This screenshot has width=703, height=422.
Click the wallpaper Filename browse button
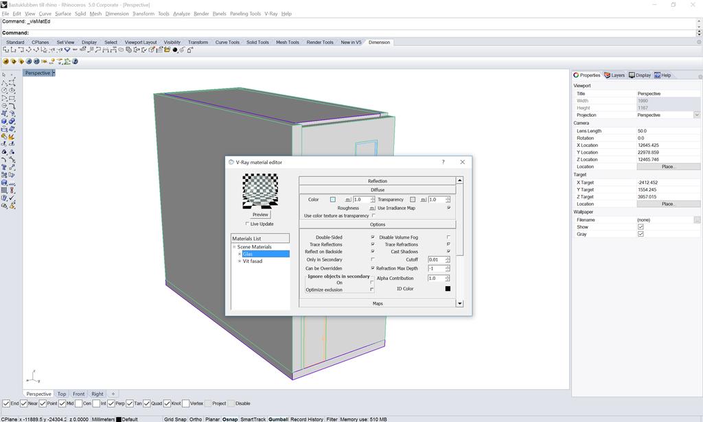[x=697, y=220]
